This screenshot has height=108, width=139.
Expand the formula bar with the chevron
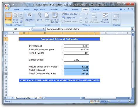[133, 29]
